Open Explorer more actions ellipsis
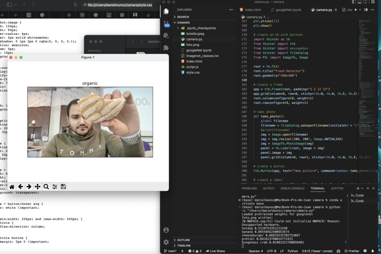This screenshot has width=381, height=254. (231, 10)
